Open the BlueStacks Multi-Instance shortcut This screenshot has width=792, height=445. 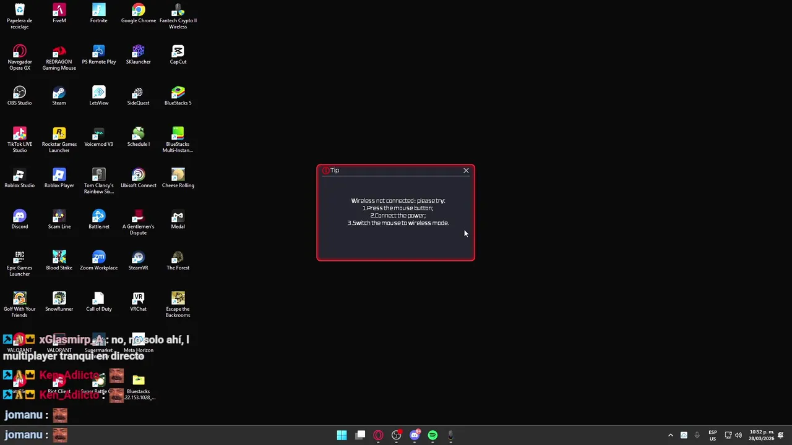(178, 140)
